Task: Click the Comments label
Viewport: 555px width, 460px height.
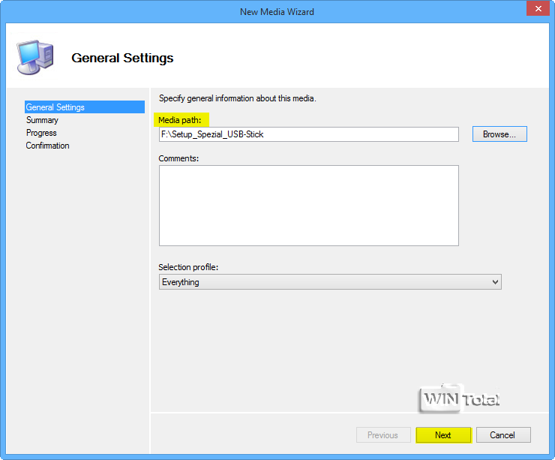Action: 178,158
